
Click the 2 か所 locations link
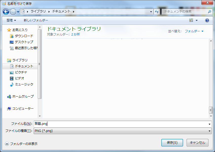75,34
